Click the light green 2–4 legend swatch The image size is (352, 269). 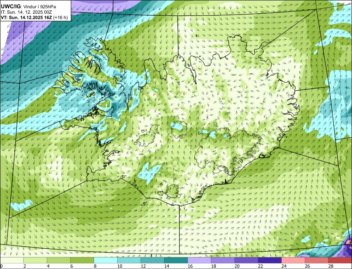pyautogui.click(x=35, y=260)
